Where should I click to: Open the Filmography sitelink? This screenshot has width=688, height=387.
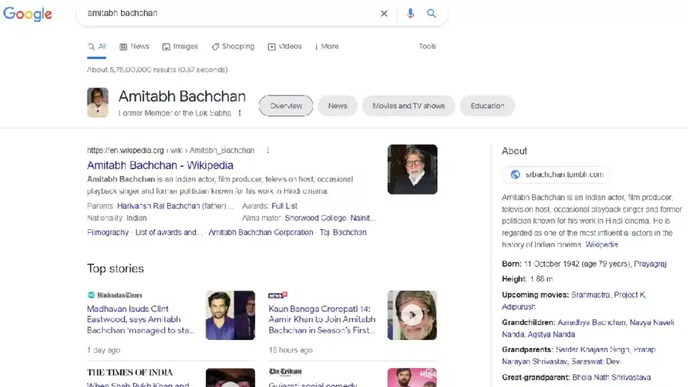coord(107,232)
